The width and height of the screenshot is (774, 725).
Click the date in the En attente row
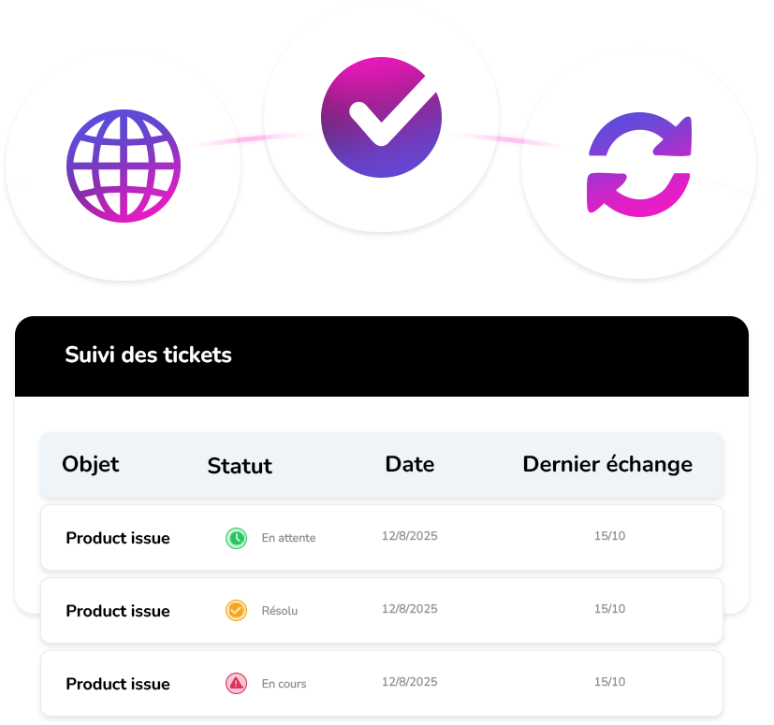pyautogui.click(x=410, y=537)
